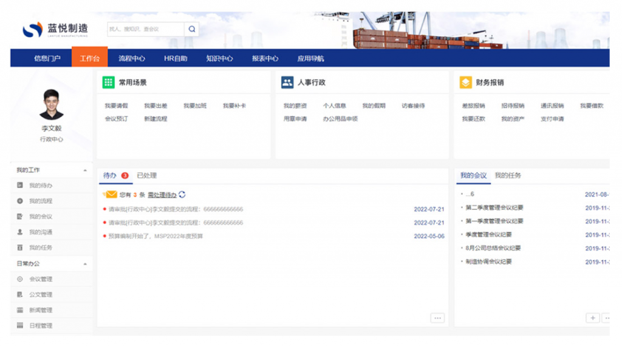The width and height of the screenshot is (622, 347).
Task: Click the 会议管理 sidebar icon
Action: point(20,279)
